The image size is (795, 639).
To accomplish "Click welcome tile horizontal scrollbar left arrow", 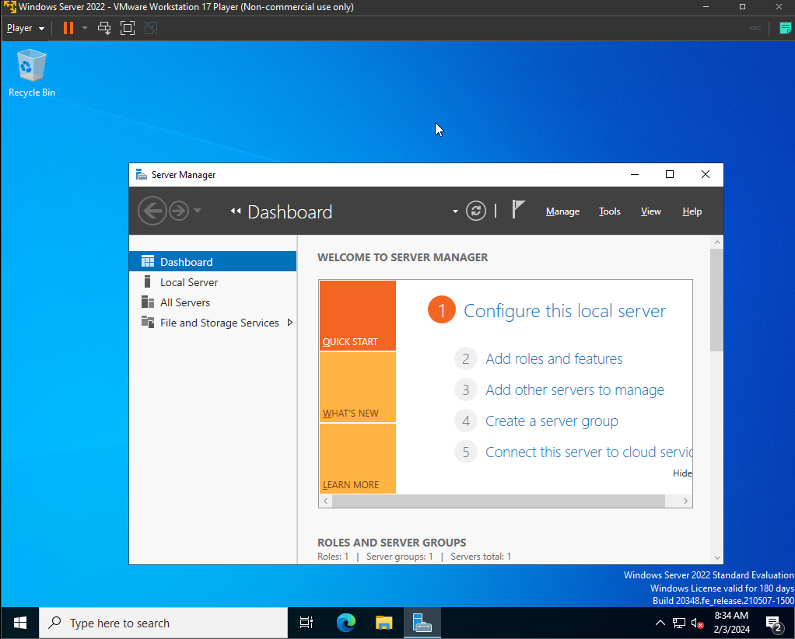I will 325,501.
